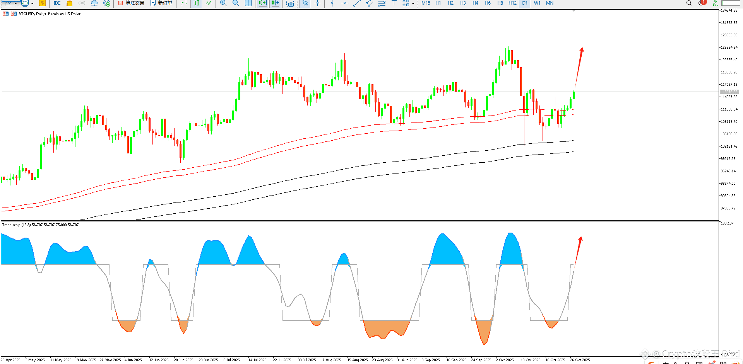Switch to the H1 timeframe
This screenshot has height=364, width=743.
coord(438,3)
